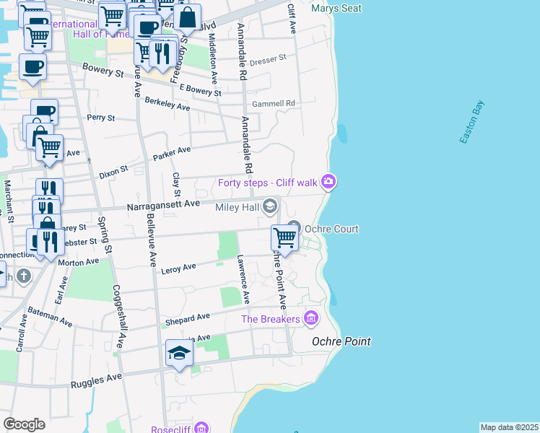540x433 pixels.
Task: Open the church marker near Carroll Ave
Action: (x=24, y=276)
